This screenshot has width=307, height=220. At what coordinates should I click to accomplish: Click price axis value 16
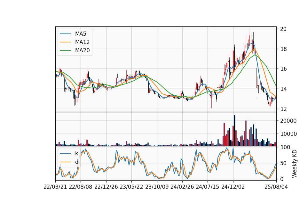coord(283,69)
